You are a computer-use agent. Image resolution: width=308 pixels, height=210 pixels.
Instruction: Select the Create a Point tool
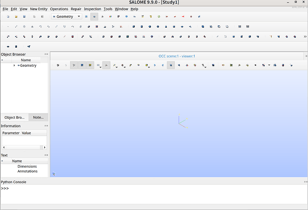[8, 27]
